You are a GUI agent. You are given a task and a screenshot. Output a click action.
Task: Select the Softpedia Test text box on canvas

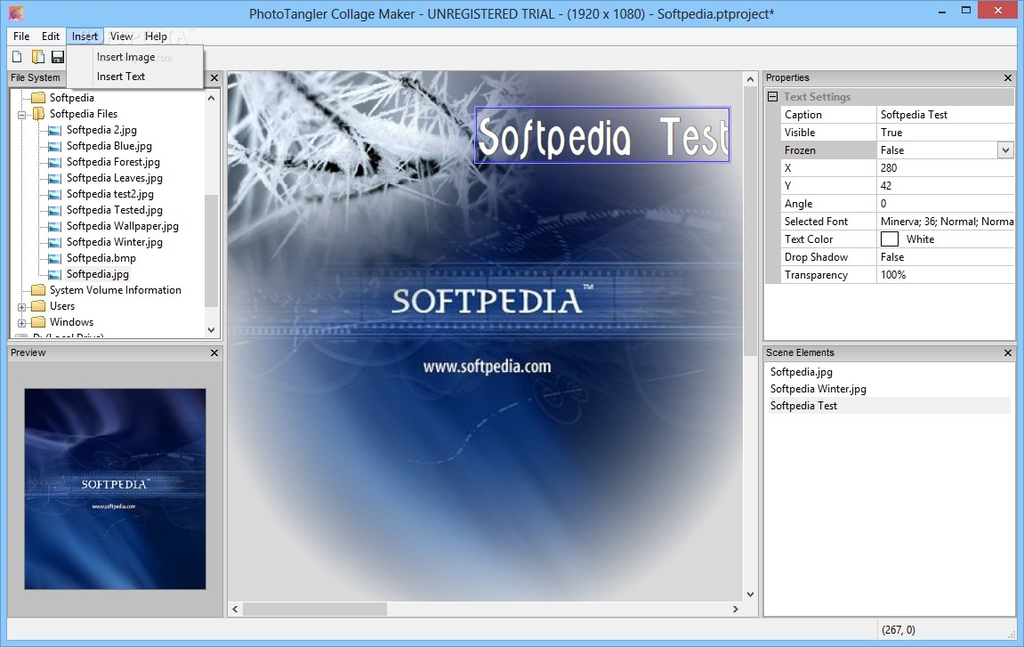(602, 134)
